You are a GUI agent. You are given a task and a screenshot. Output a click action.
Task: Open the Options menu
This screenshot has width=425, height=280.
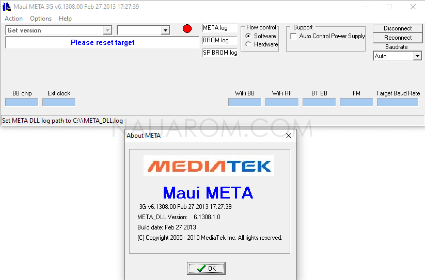coord(41,19)
